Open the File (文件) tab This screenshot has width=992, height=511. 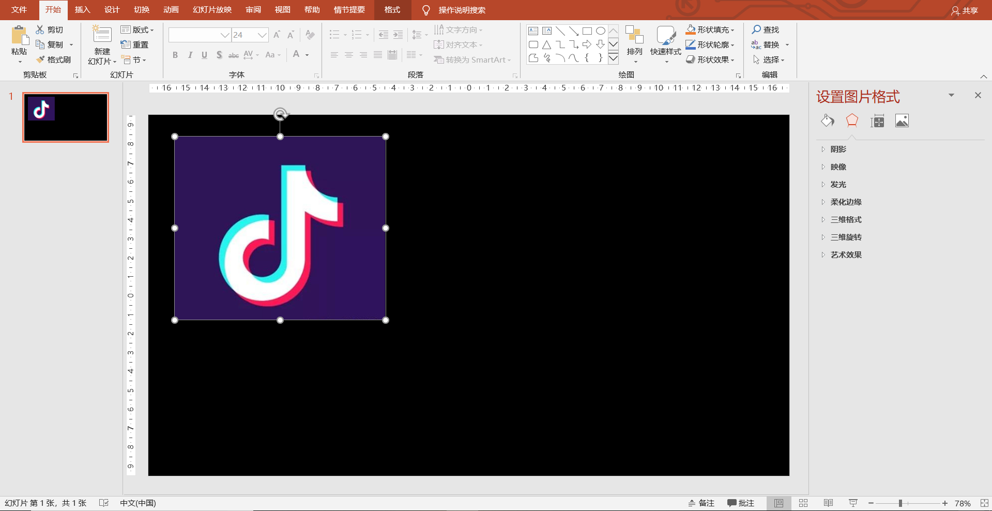pyautogui.click(x=19, y=10)
